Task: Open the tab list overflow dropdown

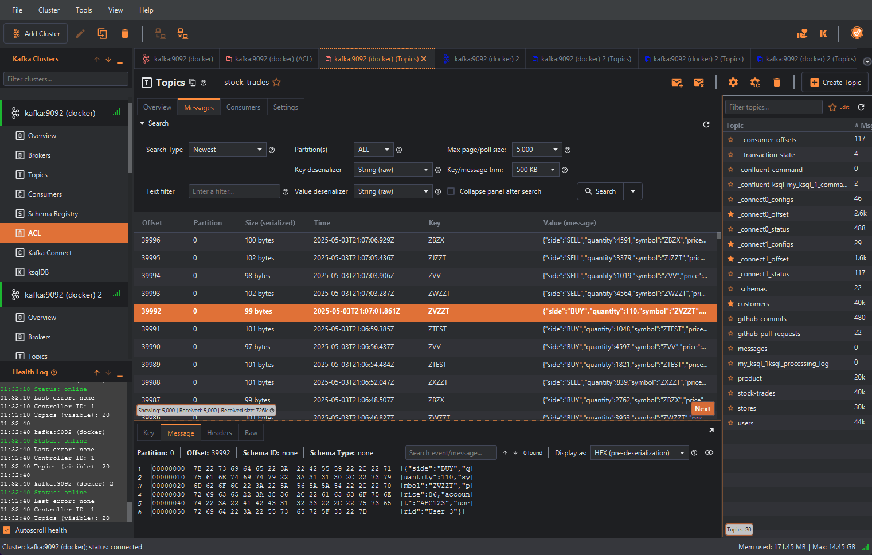Action: coord(867,61)
